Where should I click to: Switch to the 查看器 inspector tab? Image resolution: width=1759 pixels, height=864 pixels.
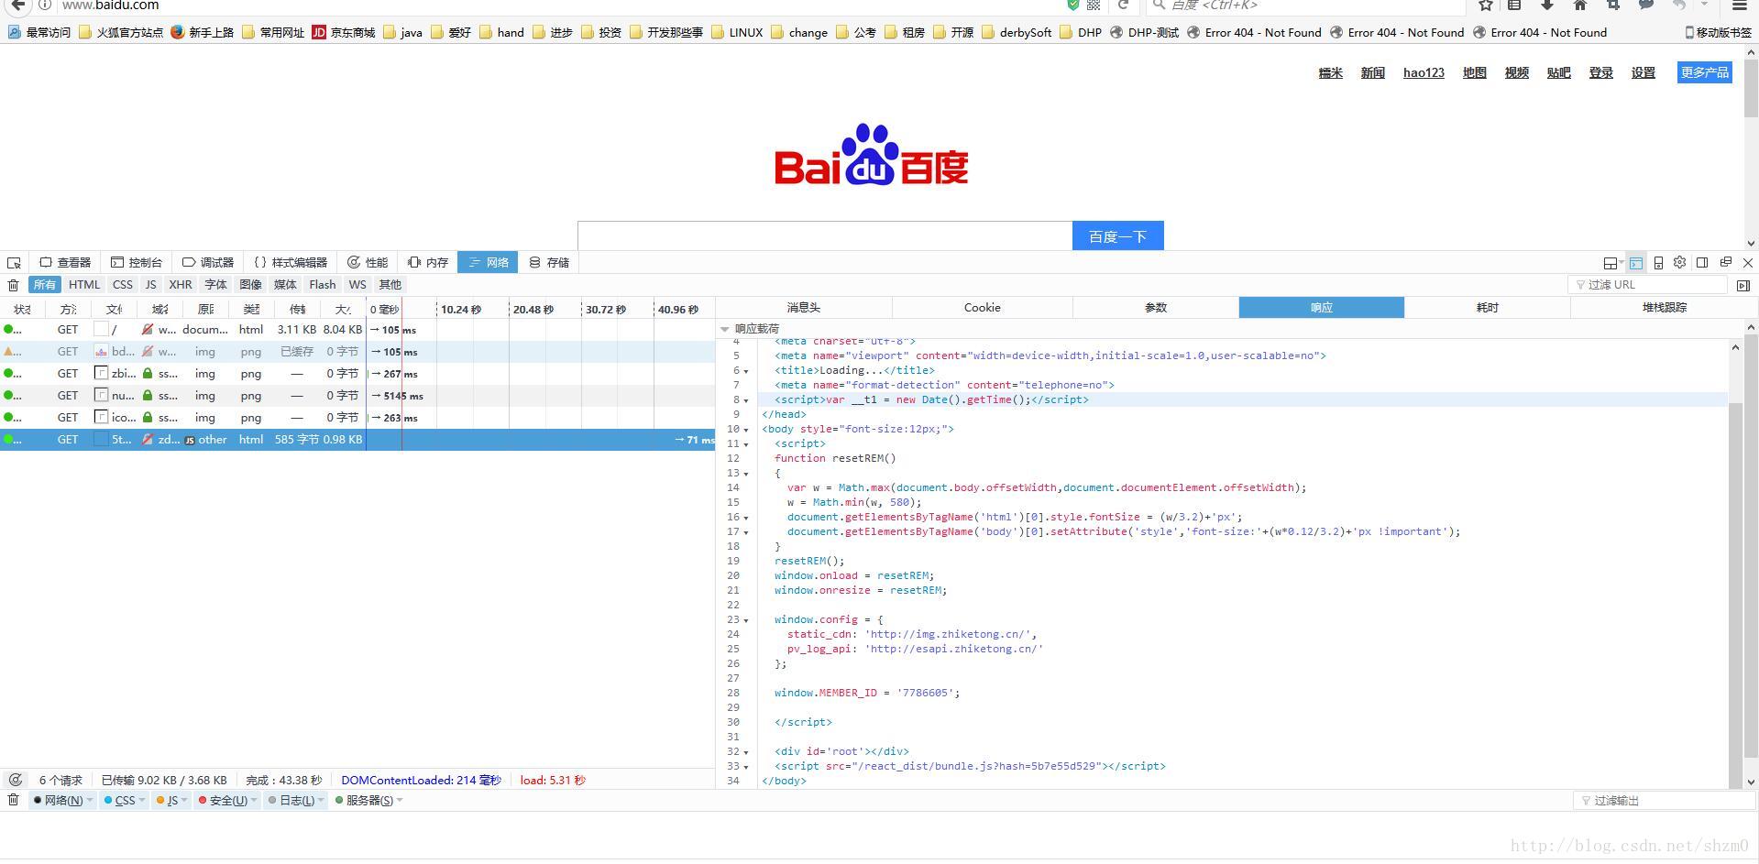pos(66,263)
